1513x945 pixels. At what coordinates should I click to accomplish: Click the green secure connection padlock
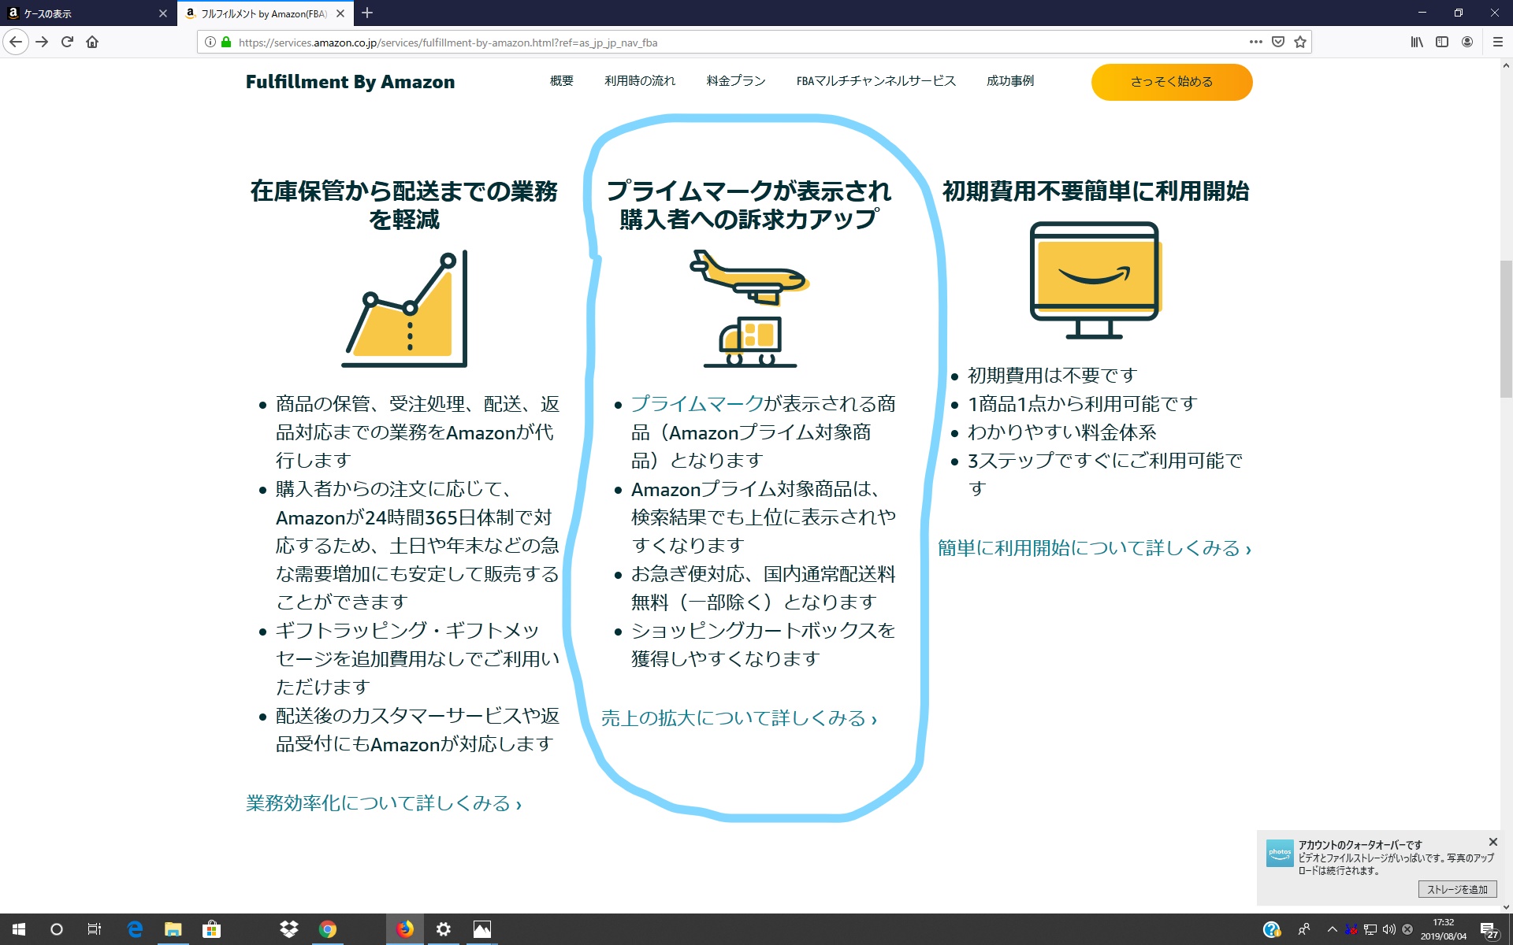(226, 43)
